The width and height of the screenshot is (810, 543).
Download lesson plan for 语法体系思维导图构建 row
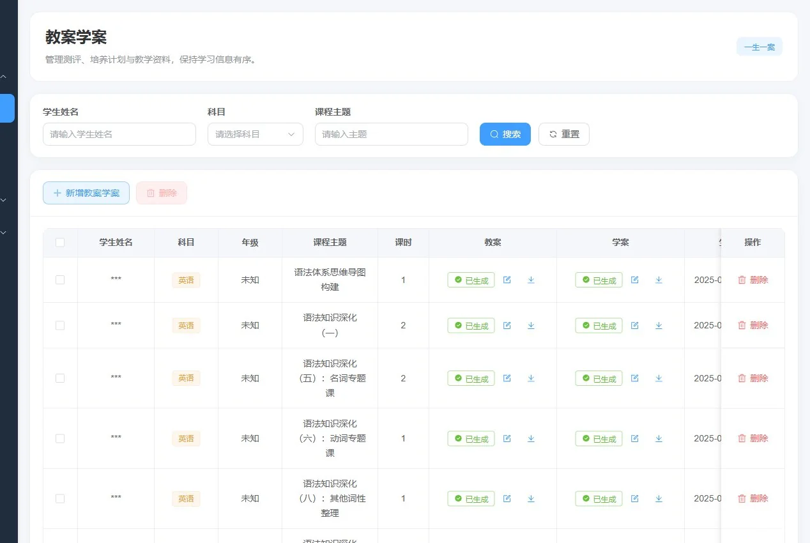tap(531, 280)
